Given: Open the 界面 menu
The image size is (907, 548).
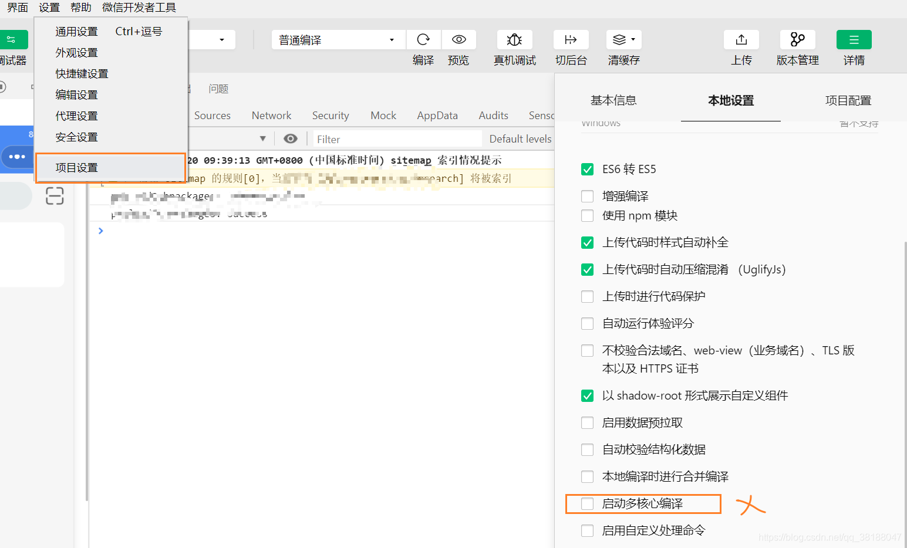Looking at the screenshot, I should click(18, 8).
